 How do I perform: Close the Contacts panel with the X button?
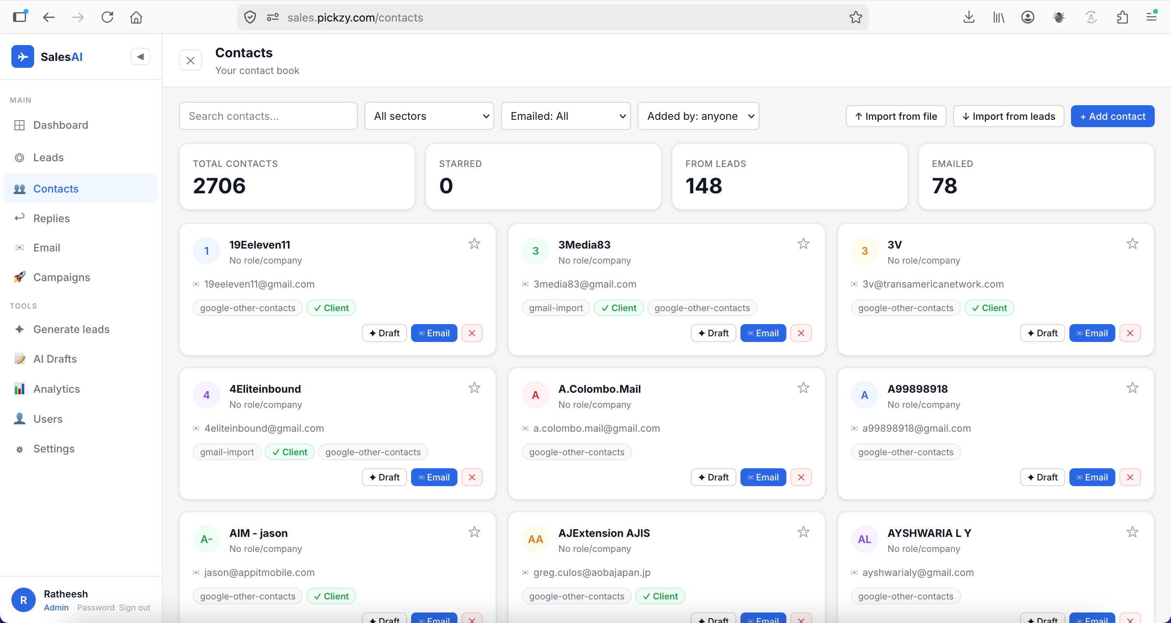(190, 61)
